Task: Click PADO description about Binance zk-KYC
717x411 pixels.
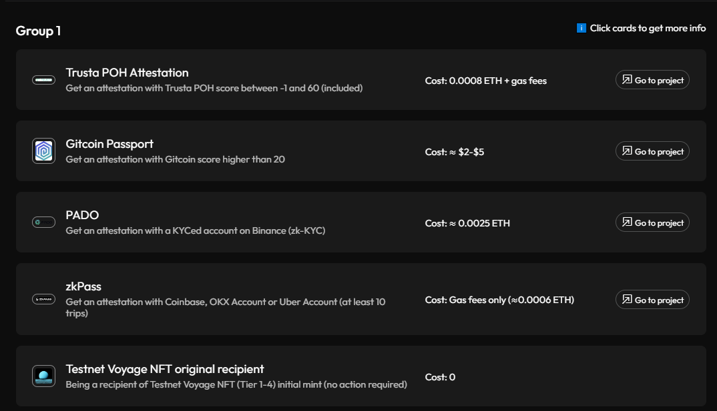Action: click(x=195, y=231)
